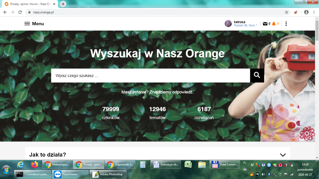Open a new tab with plus button
The image size is (319, 179).
click(63, 4)
